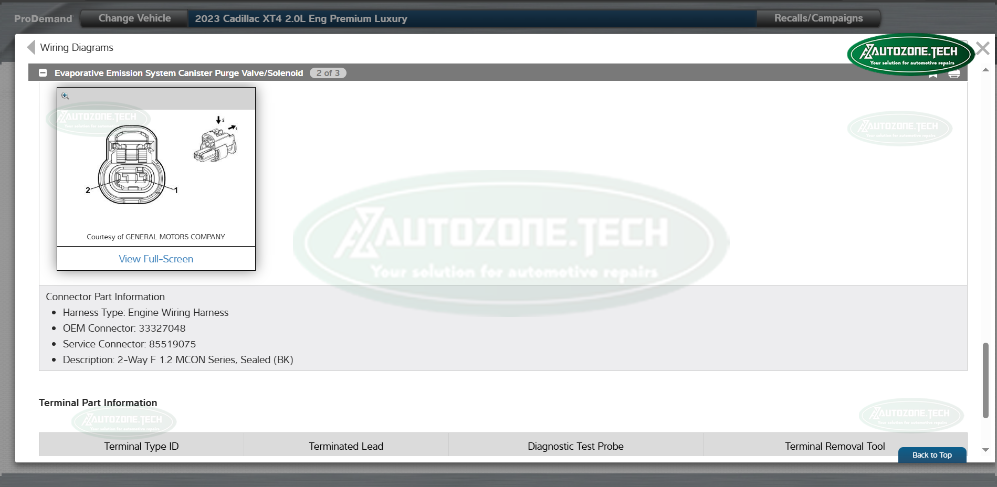Click the AutoZone.Tech logo badge

click(x=910, y=54)
